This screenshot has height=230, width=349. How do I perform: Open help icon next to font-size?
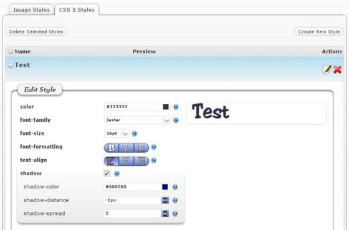tap(135, 134)
